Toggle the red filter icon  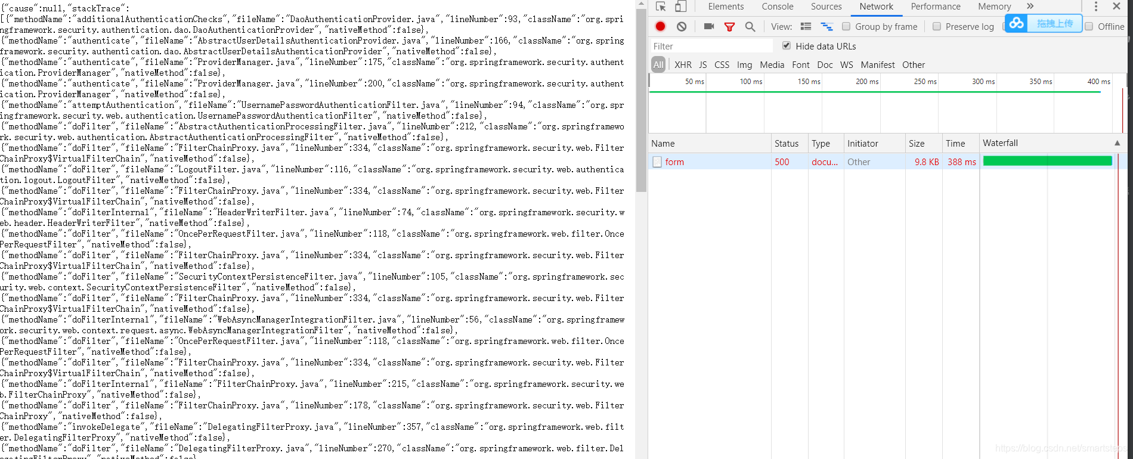pos(729,27)
